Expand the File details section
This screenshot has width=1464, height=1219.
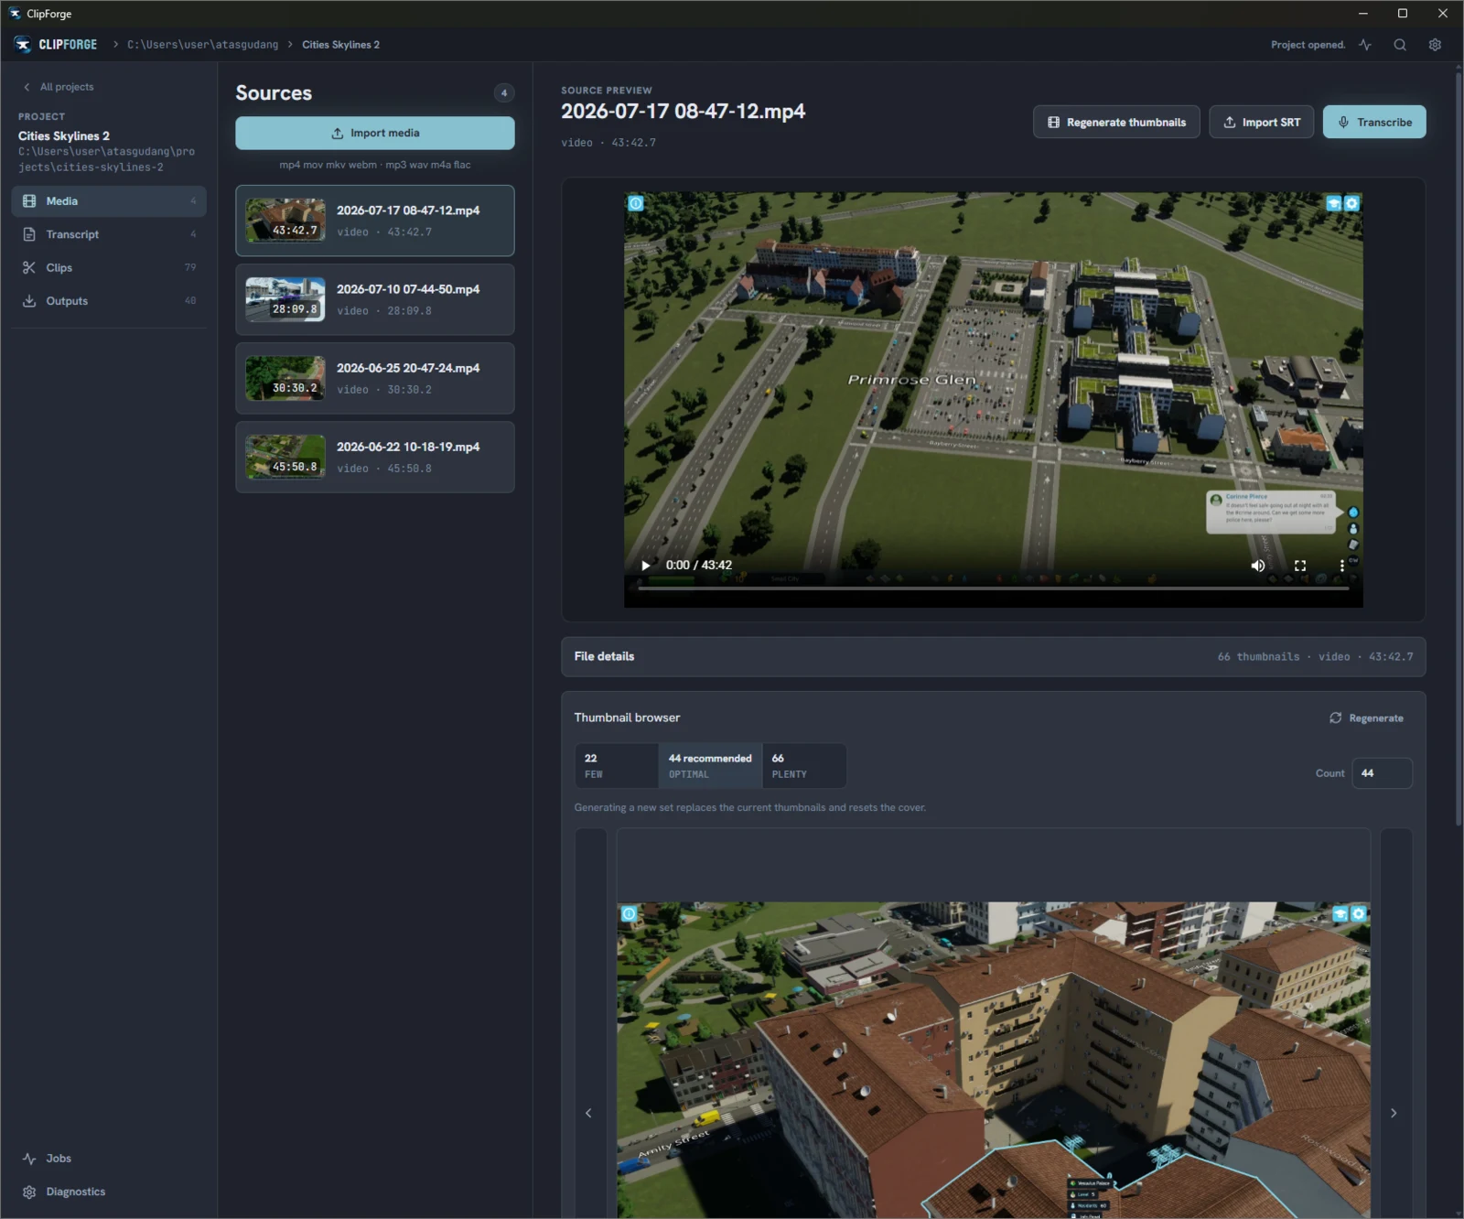coord(994,657)
